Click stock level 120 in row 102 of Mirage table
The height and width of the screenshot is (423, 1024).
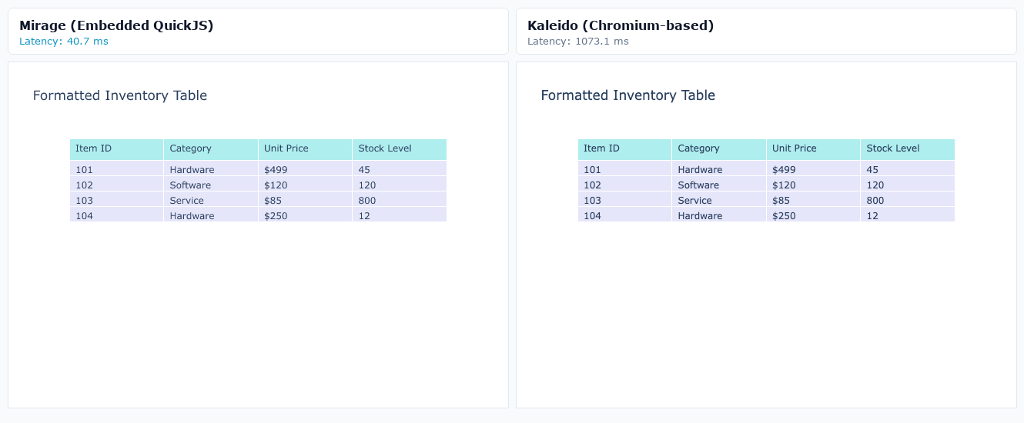[x=400, y=184]
